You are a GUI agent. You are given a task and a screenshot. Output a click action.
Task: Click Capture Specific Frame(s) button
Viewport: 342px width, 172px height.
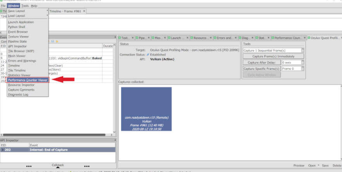(261, 69)
